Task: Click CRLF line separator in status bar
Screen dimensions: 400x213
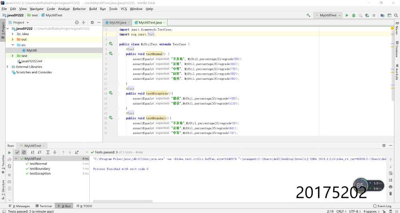Action: [341, 211]
